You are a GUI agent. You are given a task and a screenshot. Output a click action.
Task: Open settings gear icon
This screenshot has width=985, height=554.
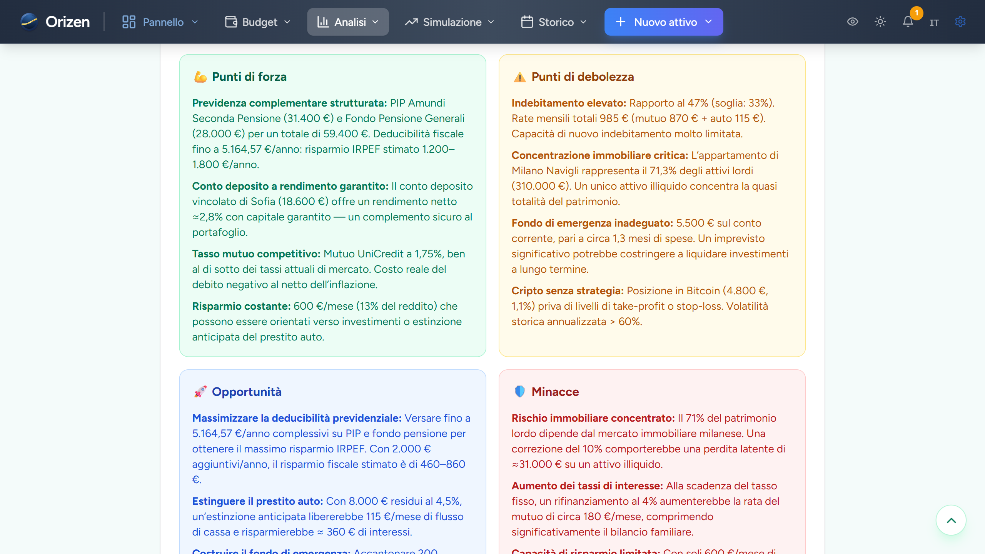click(960, 22)
